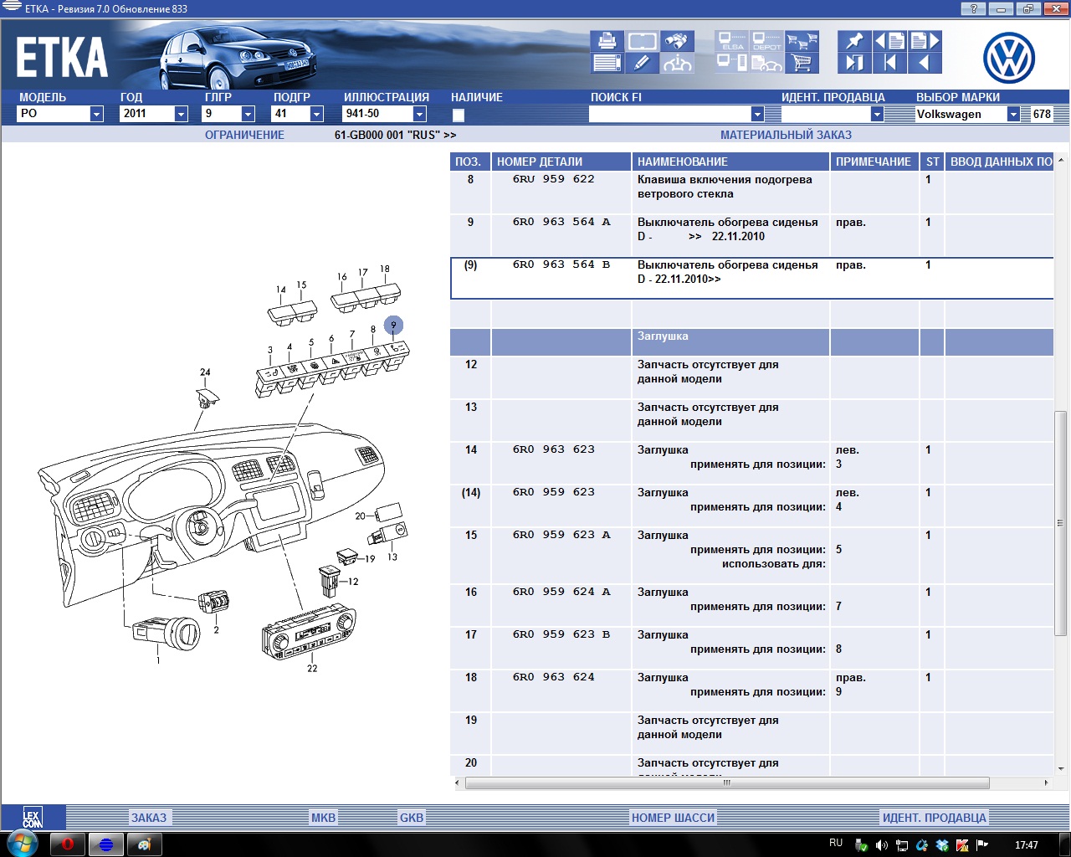
Task: Click the printer icon in the toolbar
Action: pyautogui.click(x=607, y=41)
